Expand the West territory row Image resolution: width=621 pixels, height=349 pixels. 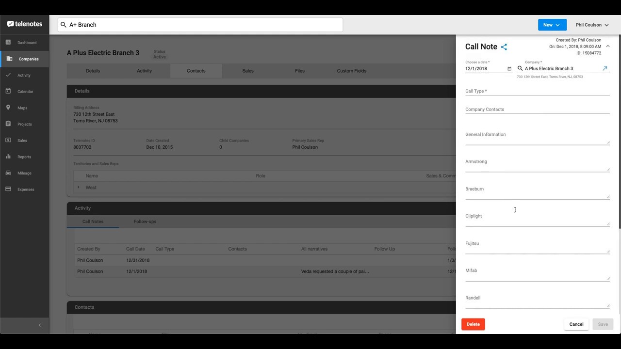click(x=79, y=188)
